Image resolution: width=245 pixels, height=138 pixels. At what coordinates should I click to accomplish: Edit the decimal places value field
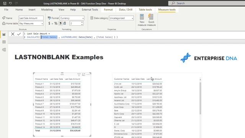(75, 23)
